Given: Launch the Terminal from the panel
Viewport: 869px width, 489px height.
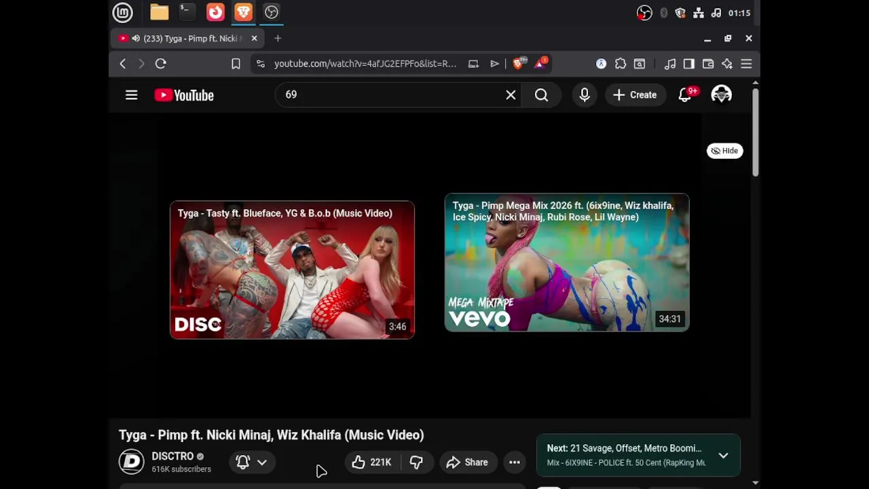Looking at the screenshot, I should (186, 12).
